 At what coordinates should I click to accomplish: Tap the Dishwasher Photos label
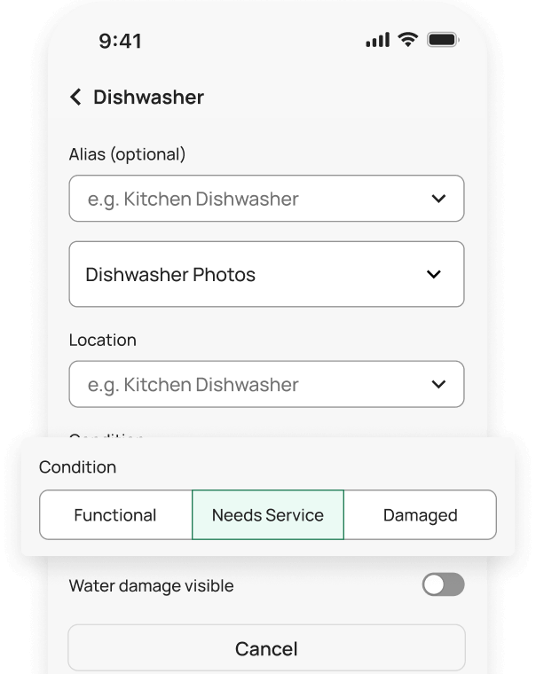tap(170, 275)
